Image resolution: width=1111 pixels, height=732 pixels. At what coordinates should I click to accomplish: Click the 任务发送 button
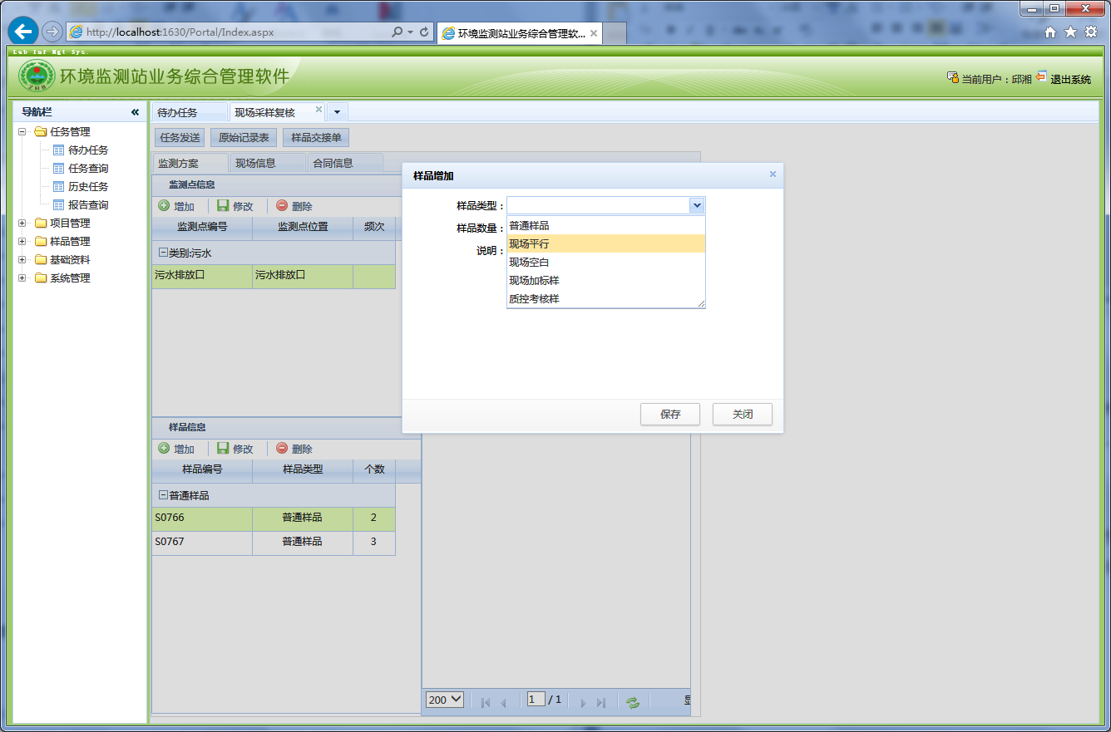(180, 138)
